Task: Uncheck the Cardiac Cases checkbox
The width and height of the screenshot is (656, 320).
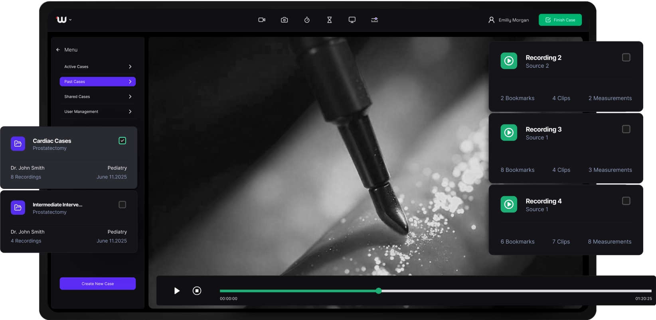Action: [123, 141]
